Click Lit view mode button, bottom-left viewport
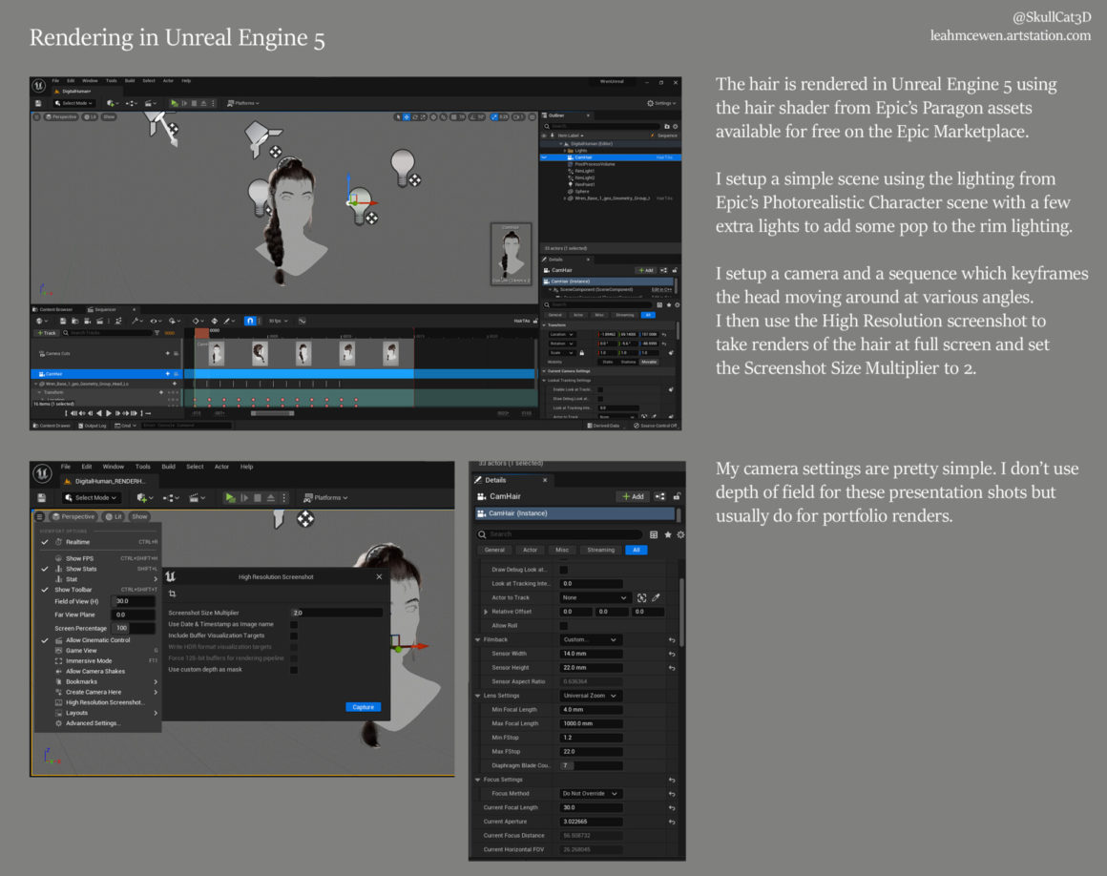The height and width of the screenshot is (876, 1107). pos(114,516)
